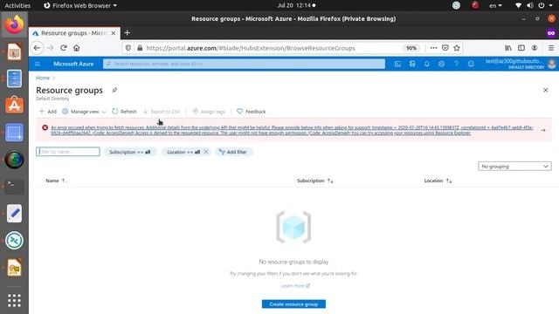The height and width of the screenshot is (314, 559).
Task: Click Add resource group button
Action: [48, 112]
